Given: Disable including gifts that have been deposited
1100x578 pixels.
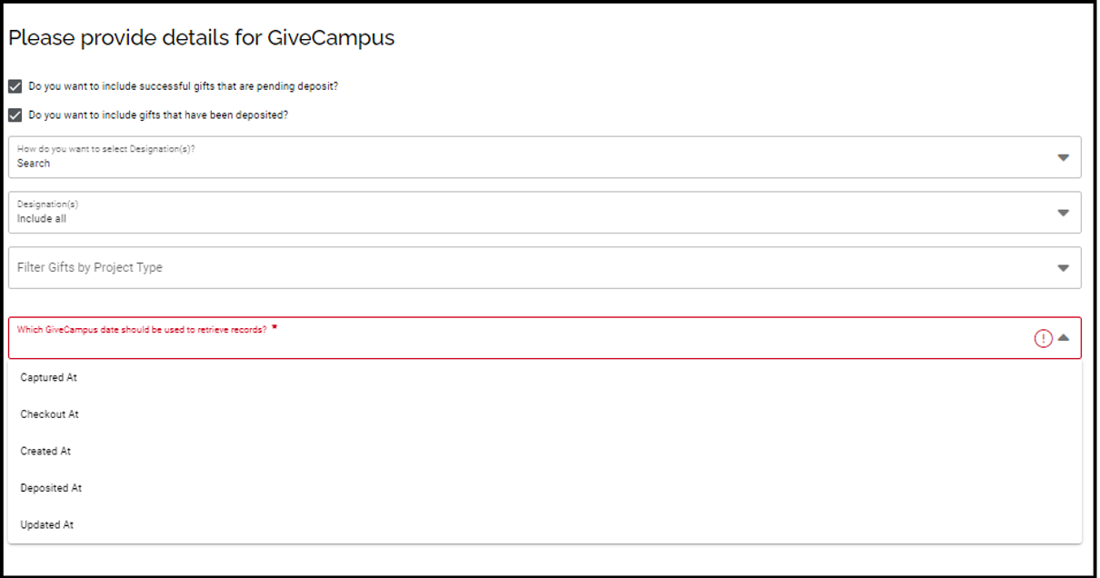Looking at the screenshot, I should click(x=13, y=115).
